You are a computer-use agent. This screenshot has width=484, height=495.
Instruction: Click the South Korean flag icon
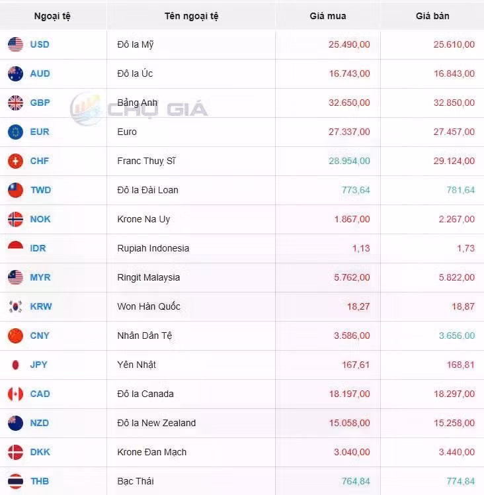click(x=15, y=306)
